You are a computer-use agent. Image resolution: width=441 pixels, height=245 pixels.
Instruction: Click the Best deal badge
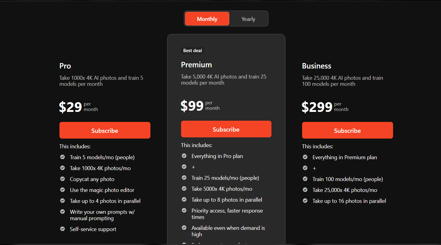[x=193, y=51]
